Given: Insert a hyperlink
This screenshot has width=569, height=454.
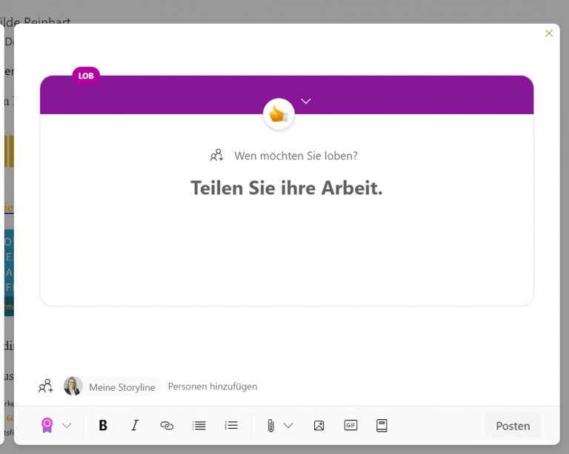Looking at the screenshot, I should 167,425.
